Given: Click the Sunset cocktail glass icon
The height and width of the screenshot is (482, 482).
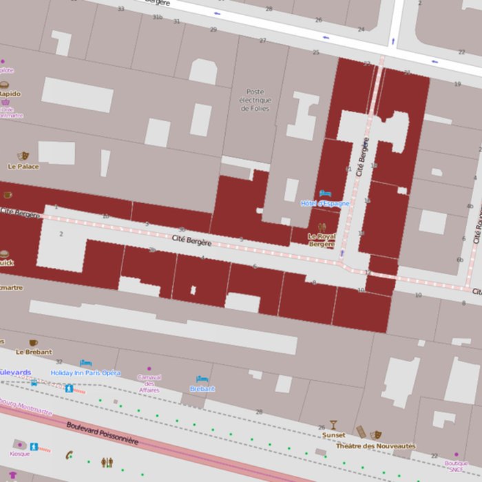Looking at the screenshot, I should click(333, 425).
